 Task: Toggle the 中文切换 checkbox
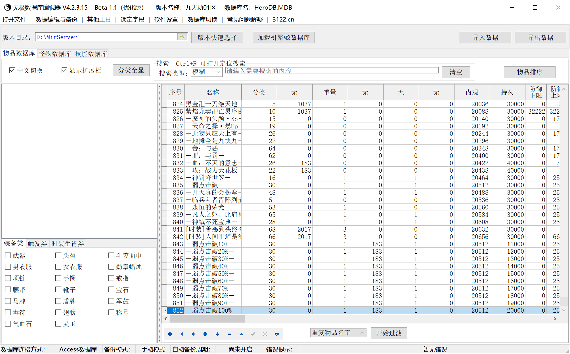pyautogui.click(x=12, y=70)
